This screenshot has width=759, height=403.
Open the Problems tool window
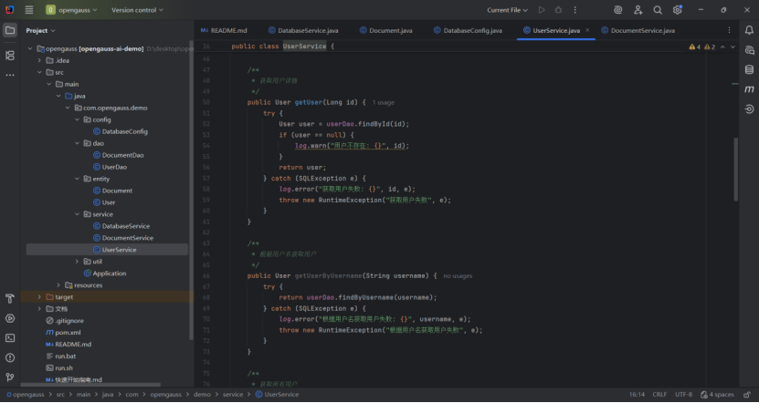coord(10,358)
